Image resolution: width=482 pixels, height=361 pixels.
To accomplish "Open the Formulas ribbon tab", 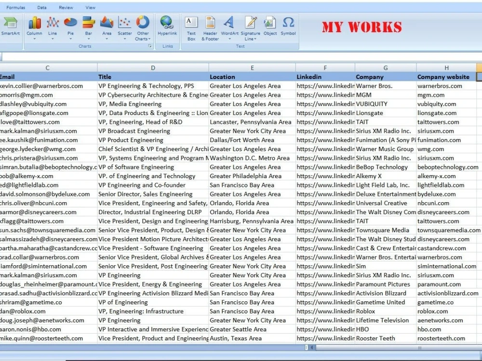I will (x=16, y=7).
